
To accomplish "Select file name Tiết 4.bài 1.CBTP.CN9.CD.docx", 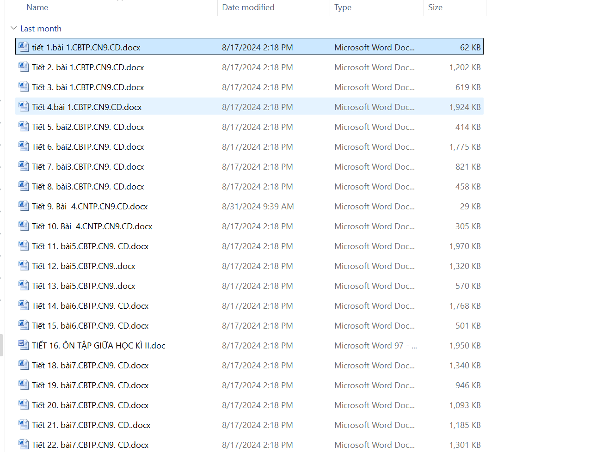I will tap(87, 107).
